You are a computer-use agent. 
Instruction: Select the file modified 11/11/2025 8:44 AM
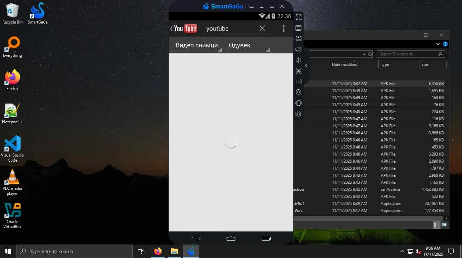click(369, 168)
